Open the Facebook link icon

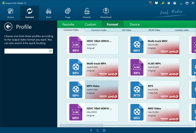point(91,130)
